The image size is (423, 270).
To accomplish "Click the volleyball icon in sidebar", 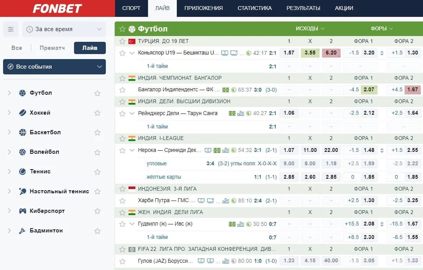I will 22,152.
